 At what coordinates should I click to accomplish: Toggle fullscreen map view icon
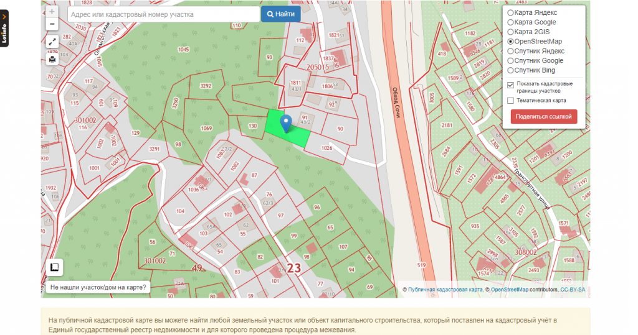click(x=52, y=43)
